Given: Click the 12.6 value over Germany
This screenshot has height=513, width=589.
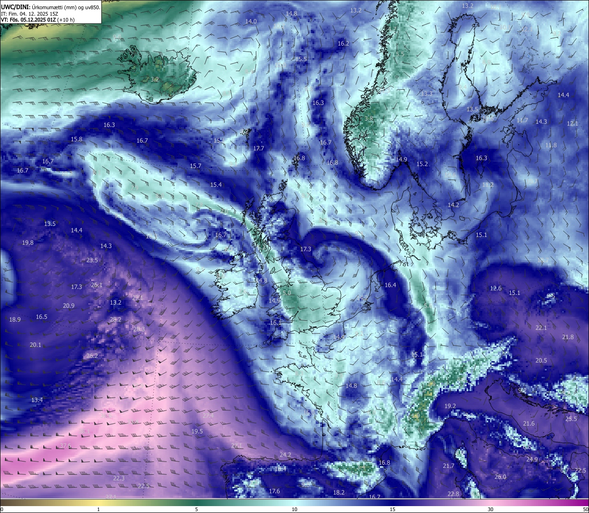Looking at the screenshot, I should coord(496,288).
